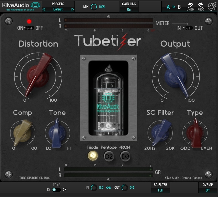Click the TUBE DISTORTION BOX text

(x=35, y=178)
